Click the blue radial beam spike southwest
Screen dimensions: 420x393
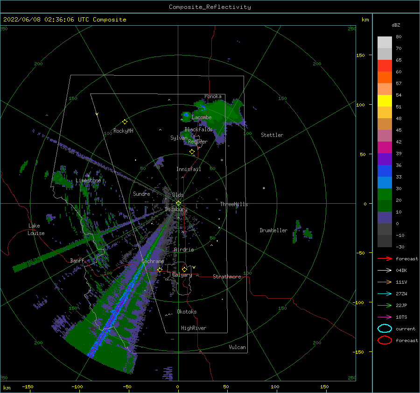(x=118, y=308)
